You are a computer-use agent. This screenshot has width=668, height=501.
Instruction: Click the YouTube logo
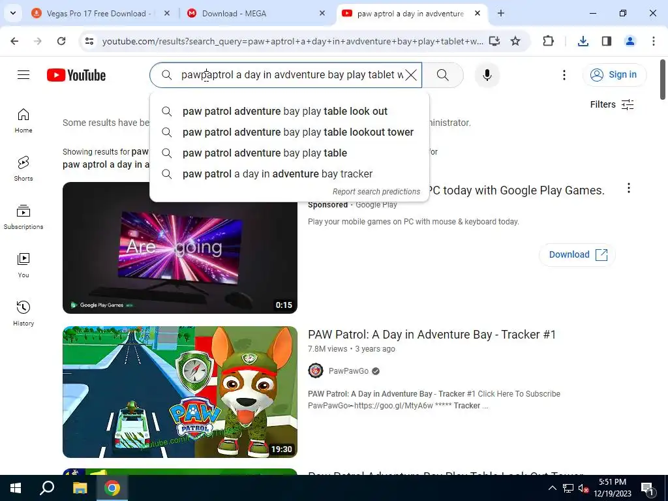click(76, 75)
